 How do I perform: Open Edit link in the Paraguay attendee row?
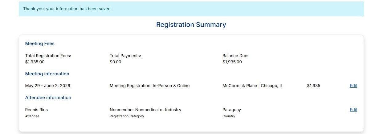353,110
